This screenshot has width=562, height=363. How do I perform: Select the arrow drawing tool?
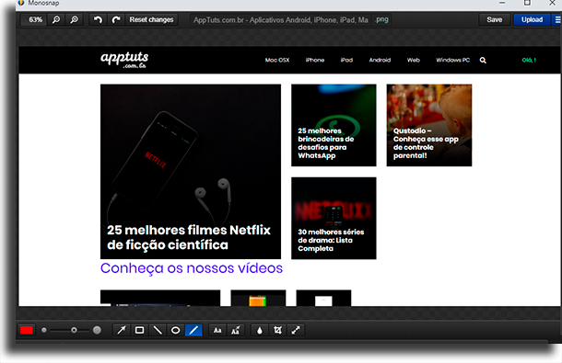tap(122, 330)
